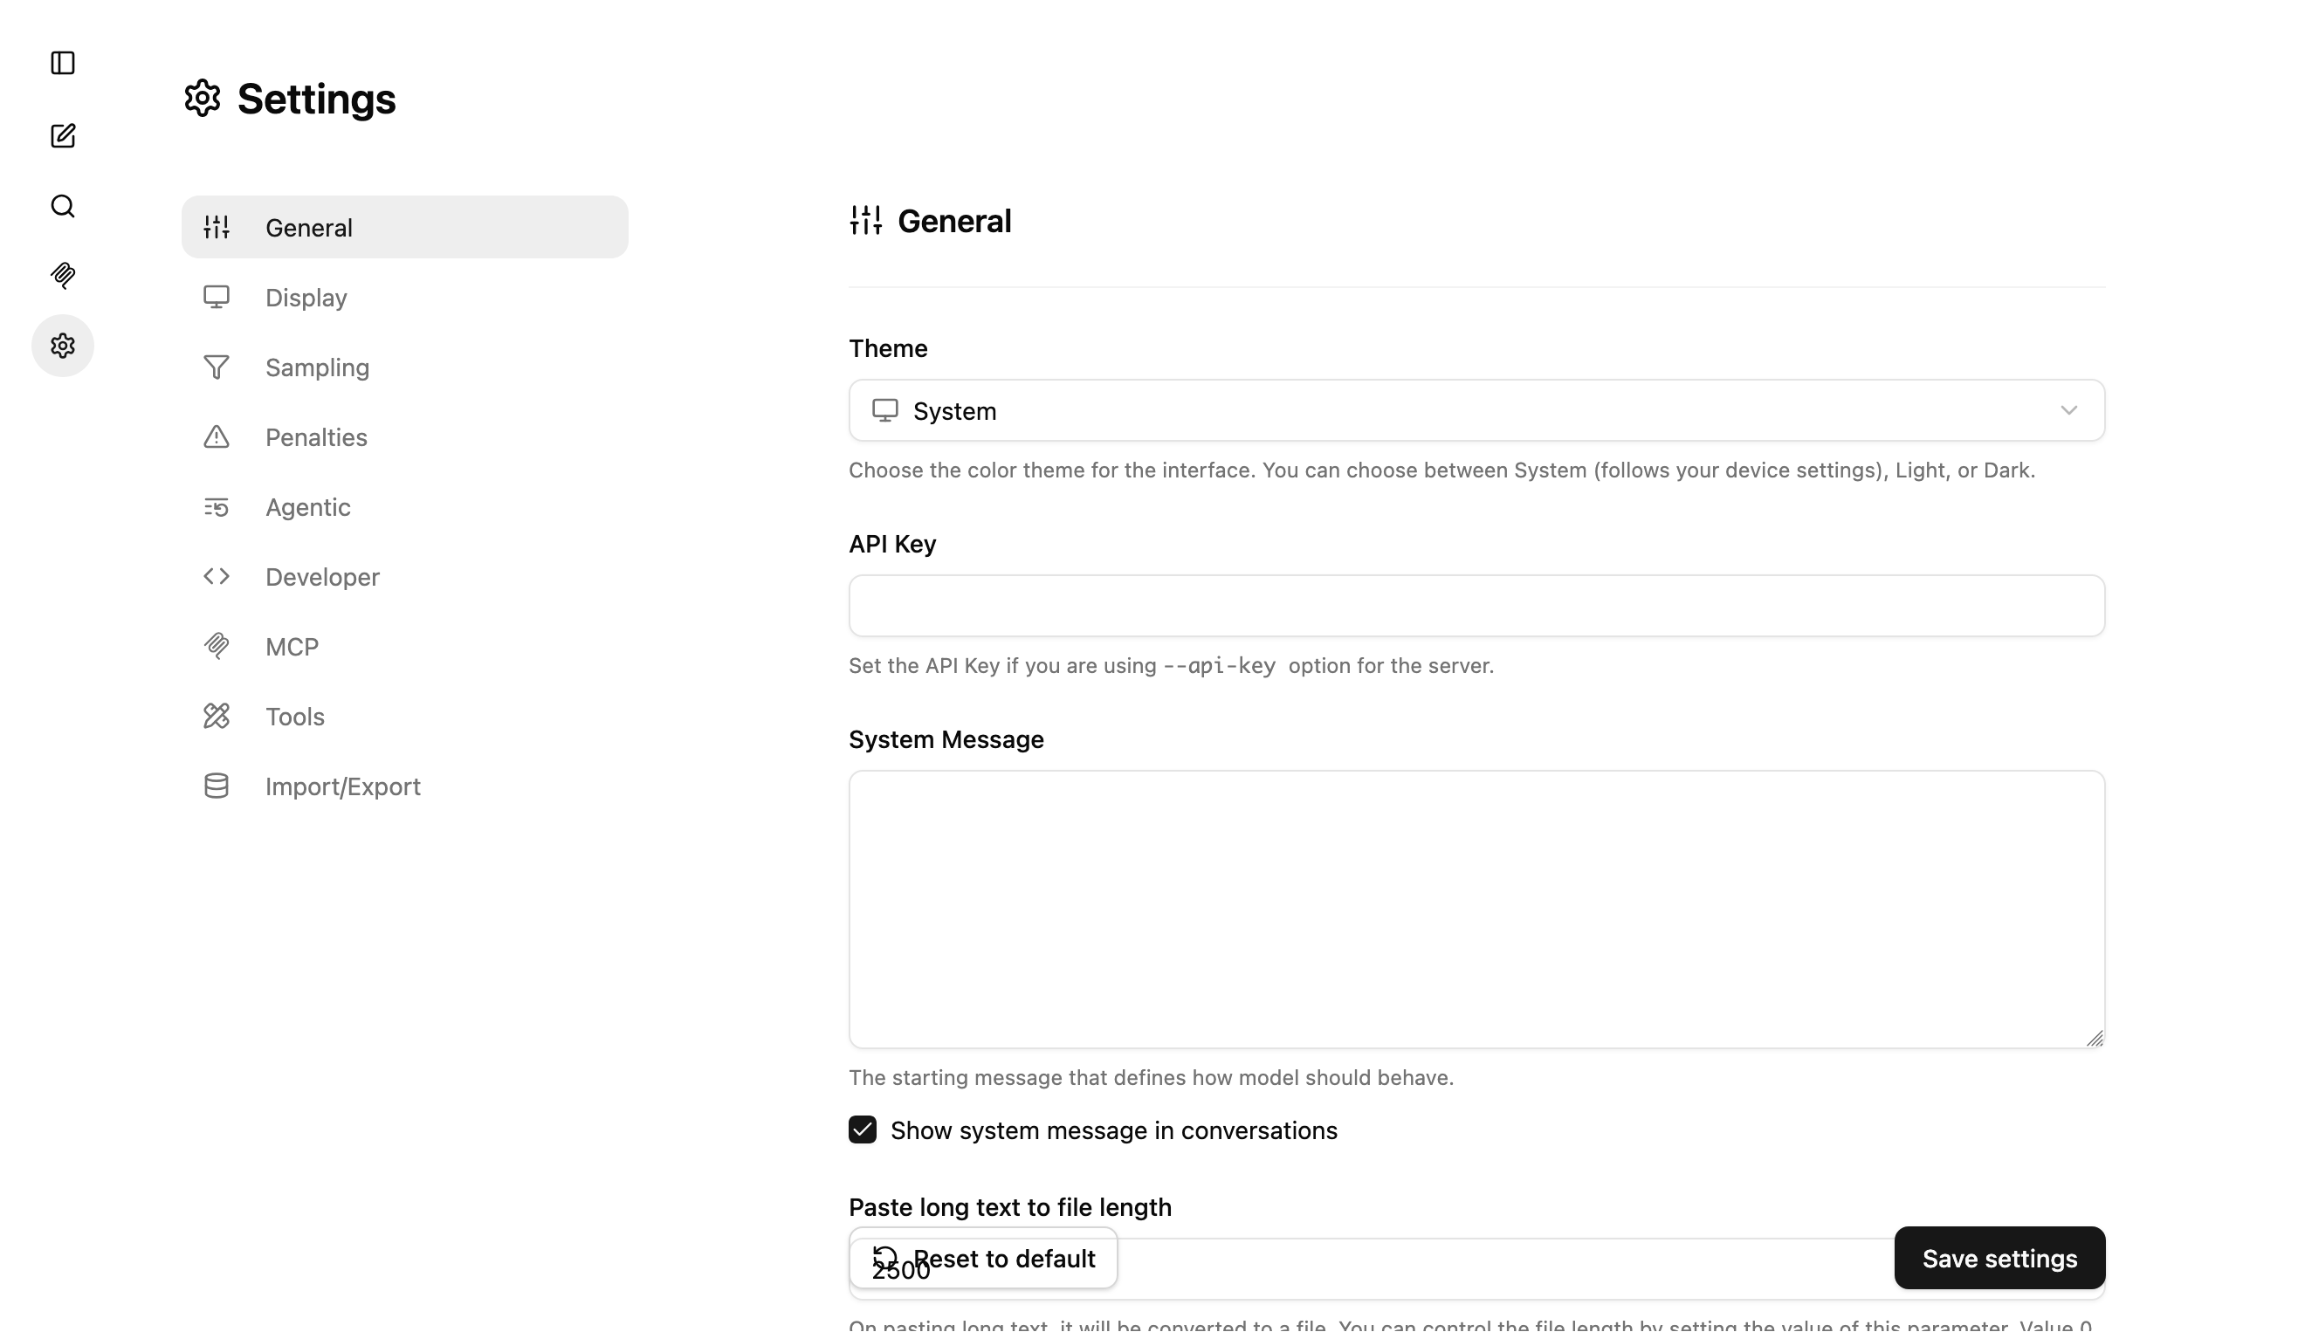This screenshot has height=1332, width=2298.
Task: Click the Save settings button
Action: click(x=1999, y=1258)
